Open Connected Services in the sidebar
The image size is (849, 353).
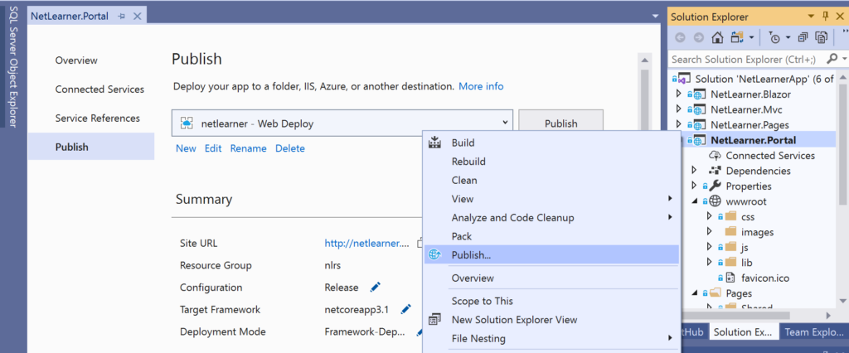coord(99,89)
